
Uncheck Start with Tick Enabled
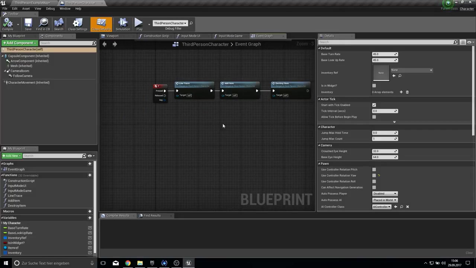point(374,105)
